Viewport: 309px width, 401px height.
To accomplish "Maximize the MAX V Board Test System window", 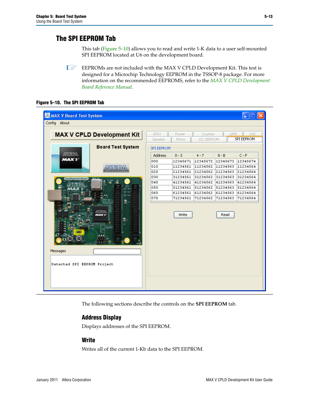I will [253, 116].
